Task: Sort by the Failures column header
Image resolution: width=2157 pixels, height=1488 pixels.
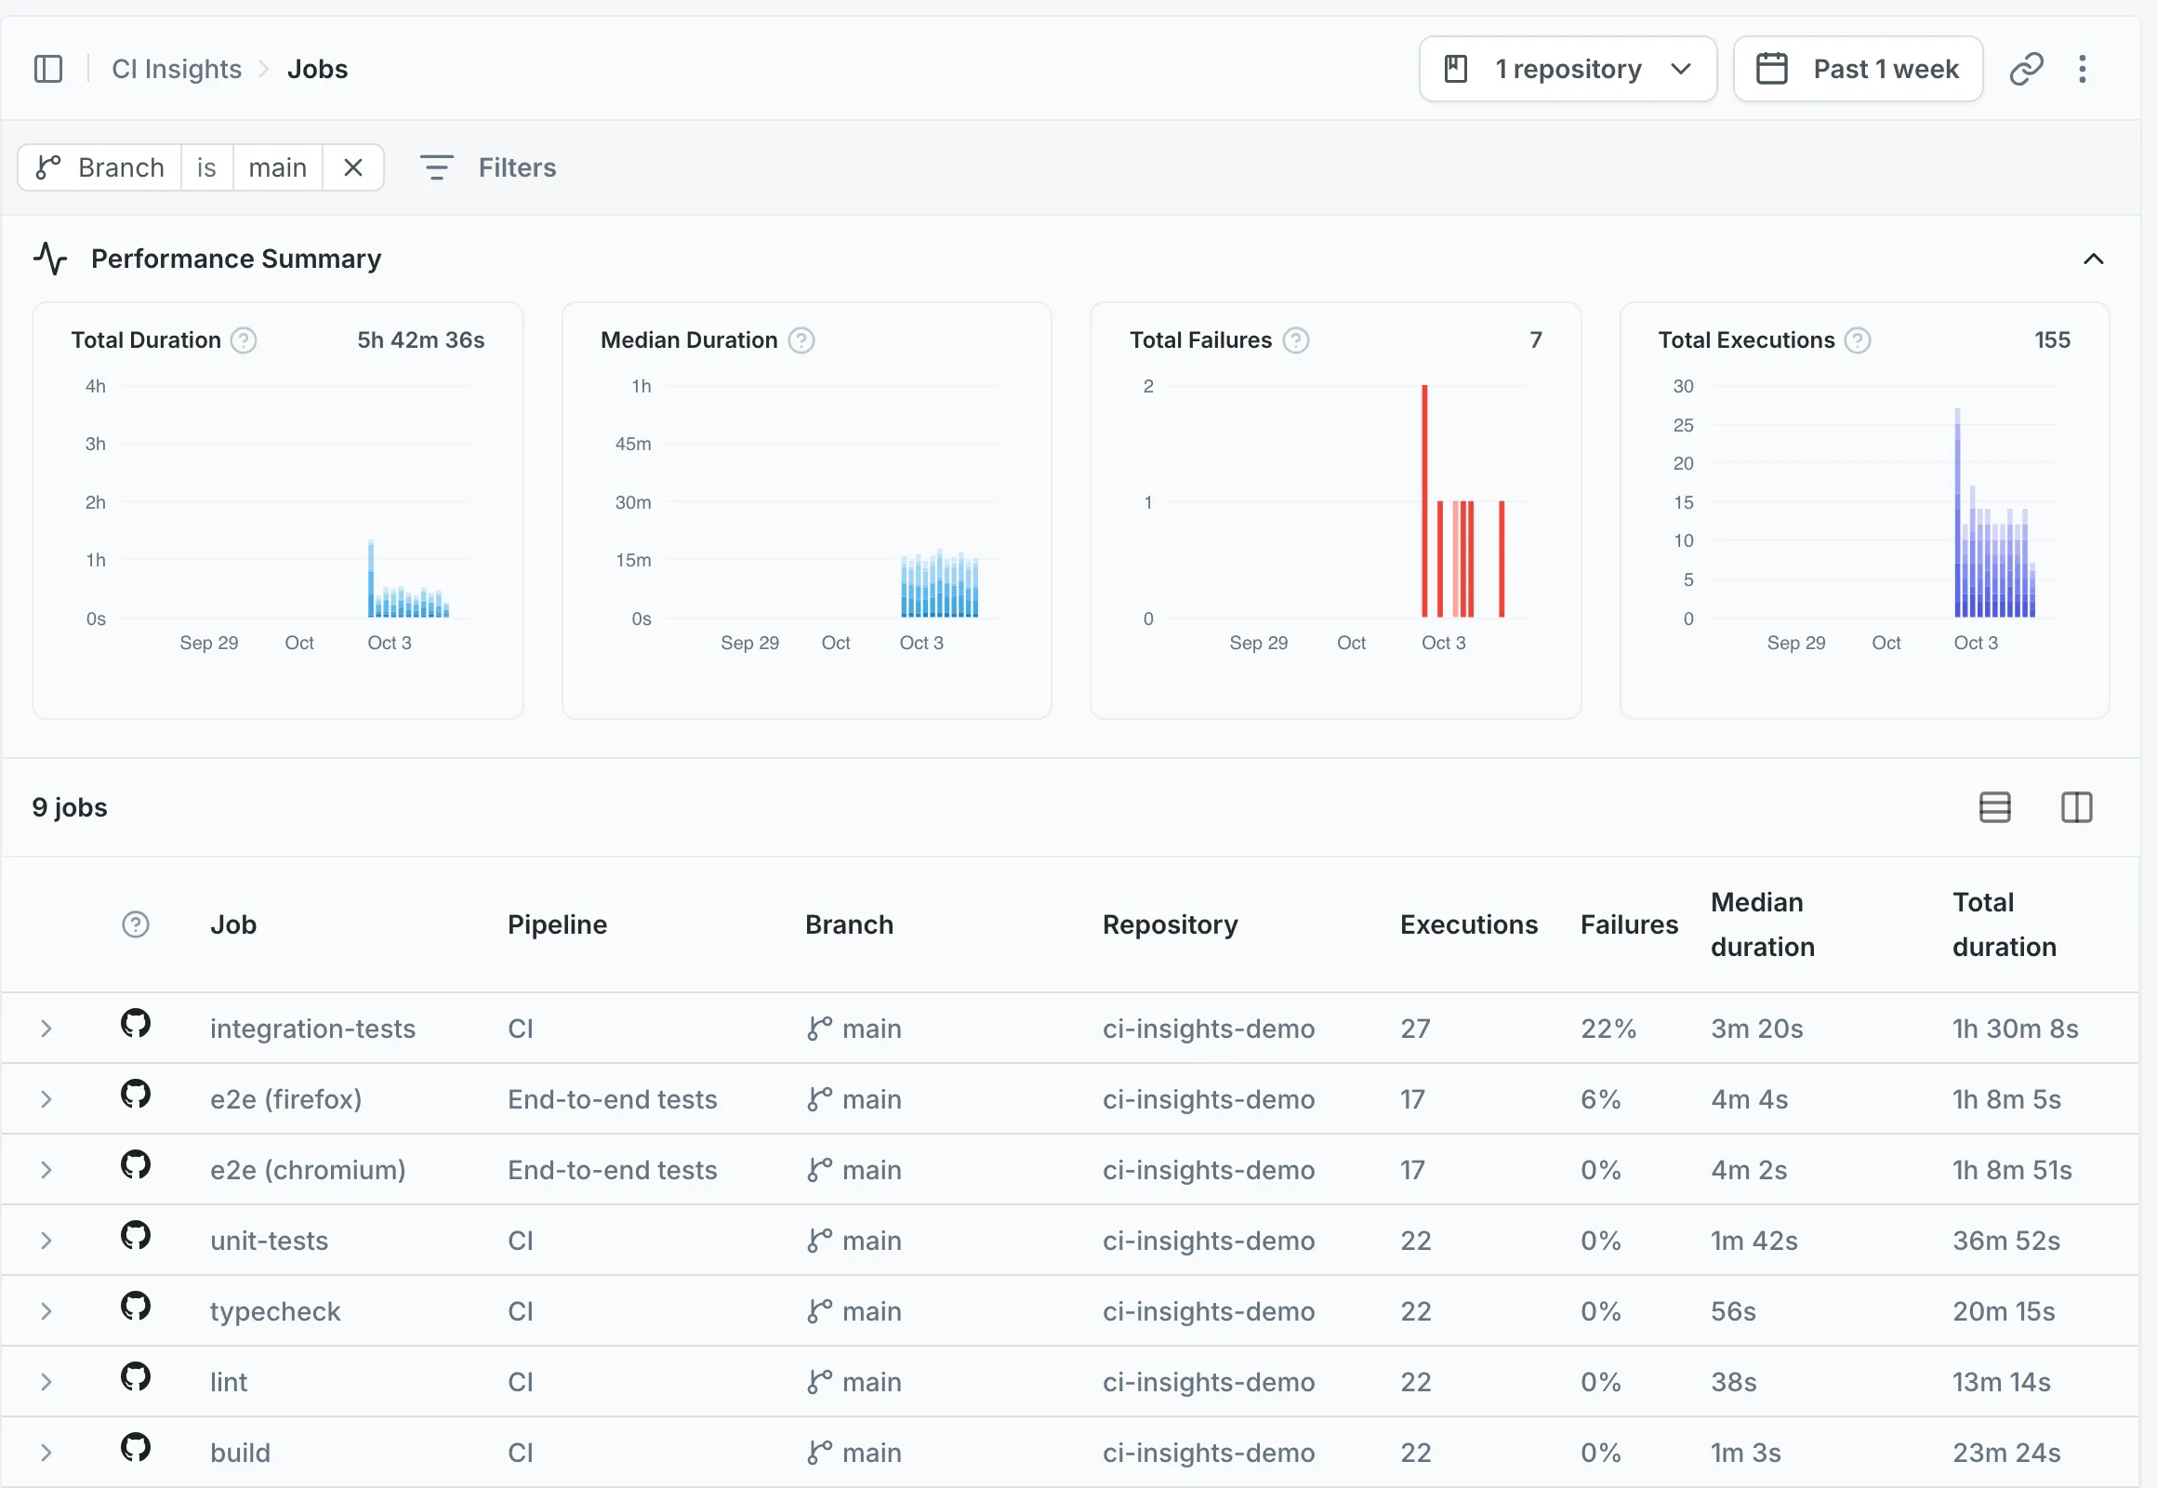Action: coord(1629,923)
